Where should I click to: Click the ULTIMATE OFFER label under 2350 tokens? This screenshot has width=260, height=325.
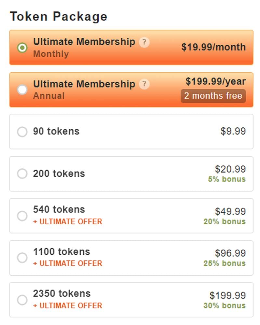coord(68,305)
